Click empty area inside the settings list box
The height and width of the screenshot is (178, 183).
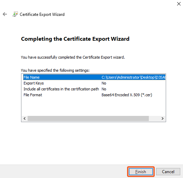(x=93, y=107)
